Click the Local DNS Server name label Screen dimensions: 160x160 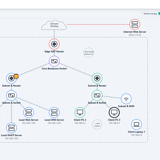(x=54, y=120)
